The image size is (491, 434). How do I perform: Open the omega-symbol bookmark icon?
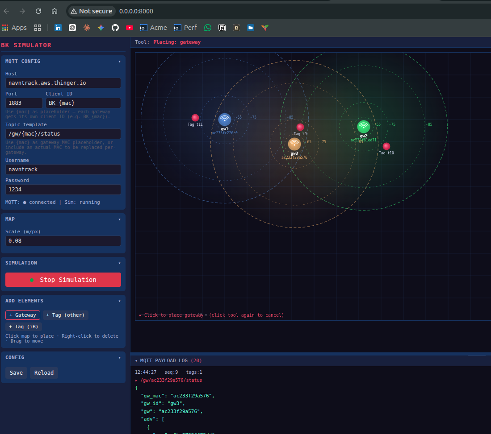tap(236, 28)
